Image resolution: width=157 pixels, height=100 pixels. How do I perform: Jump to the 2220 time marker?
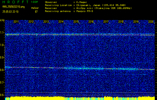coord(151,22)
